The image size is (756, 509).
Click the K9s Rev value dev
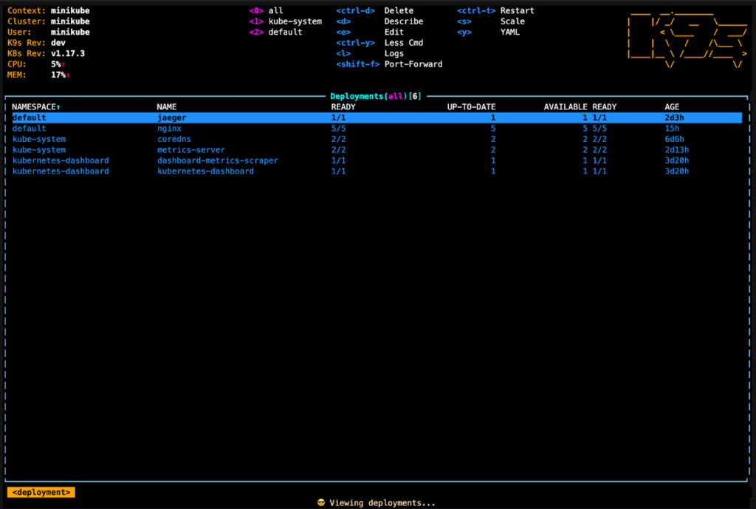tap(58, 42)
